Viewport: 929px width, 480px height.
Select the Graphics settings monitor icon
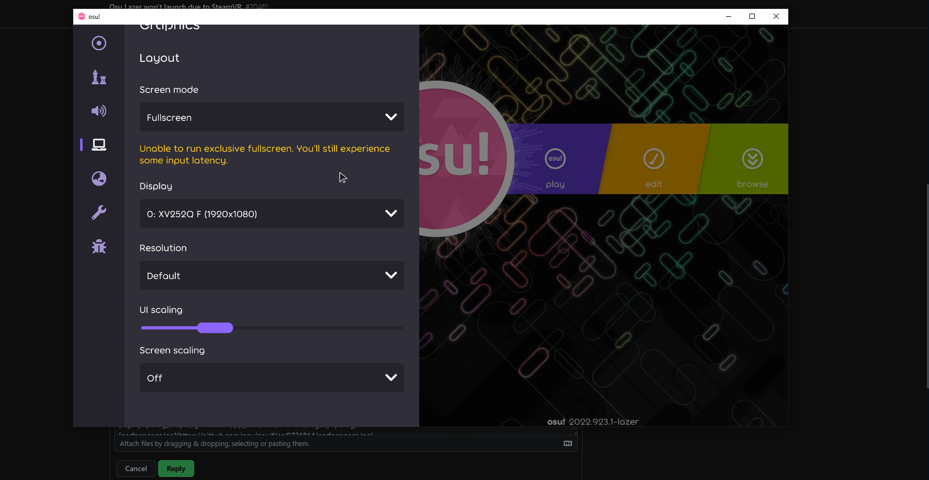[x=99, y=145]
